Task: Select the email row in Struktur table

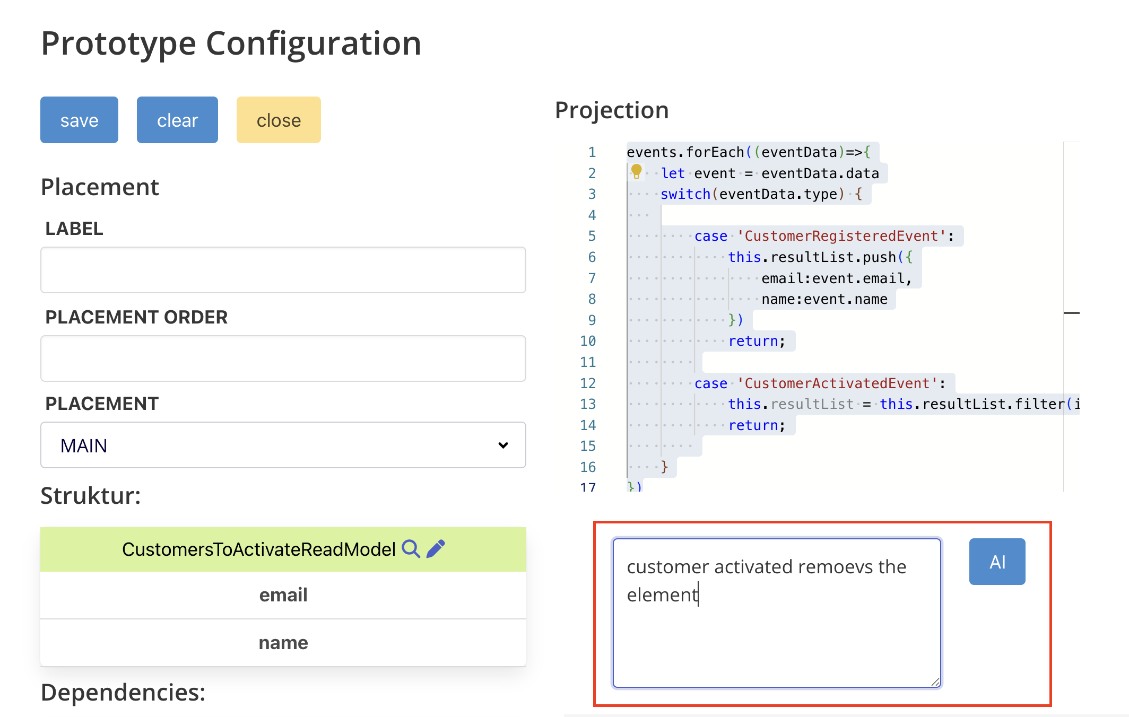Action: coord(283,595)
